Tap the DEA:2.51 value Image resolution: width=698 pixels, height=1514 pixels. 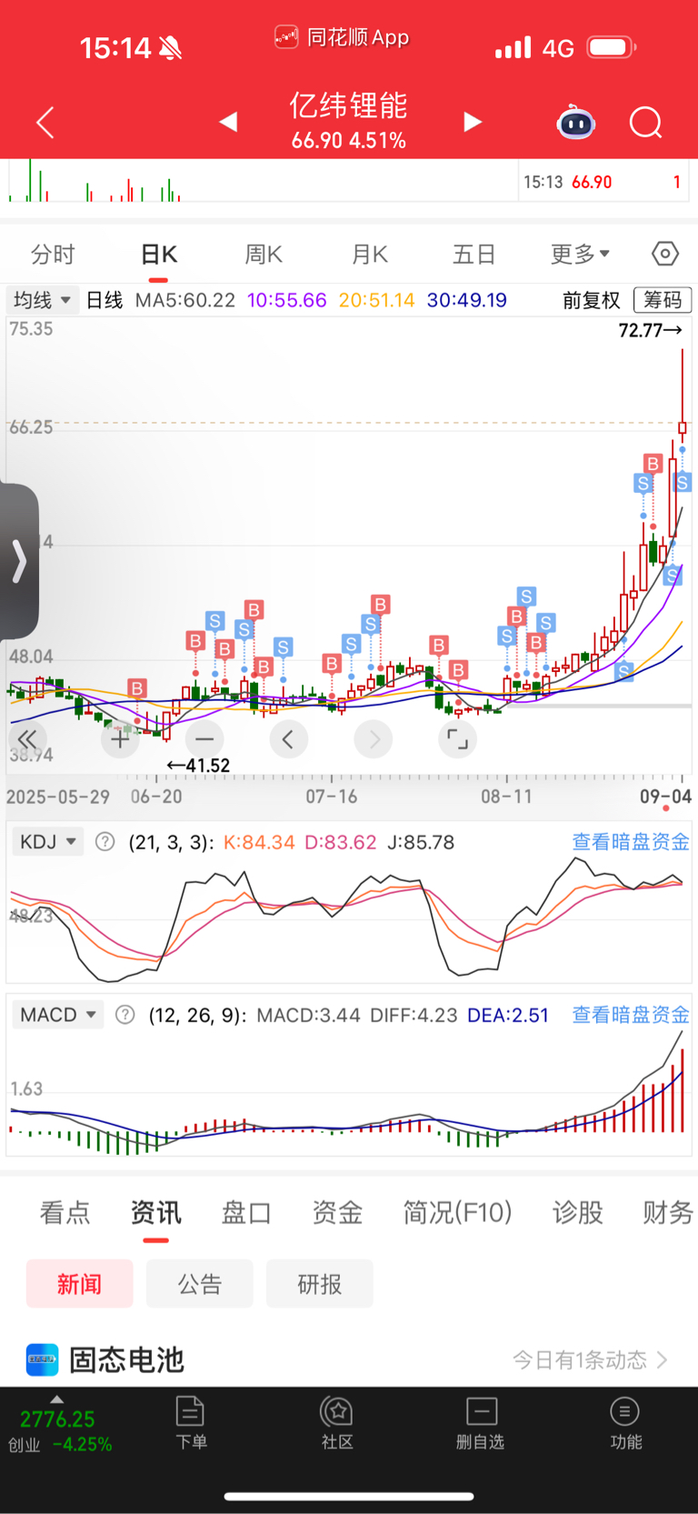click(508, 1015)
